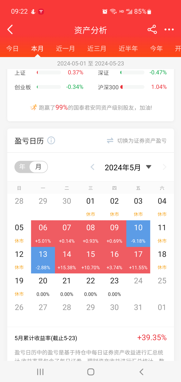Tap the blue May 10 cell
181x382 pixels.
point(138,233)
